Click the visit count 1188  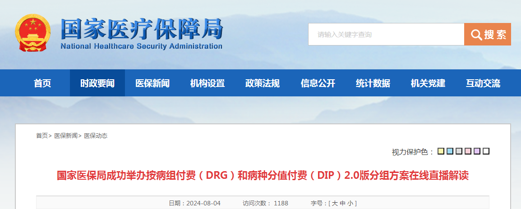click(x=281, y=203)
